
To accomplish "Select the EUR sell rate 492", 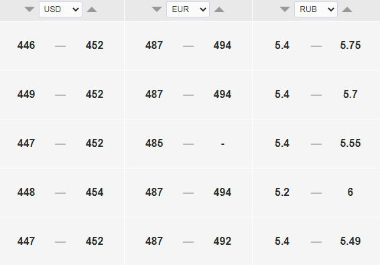I will [x=223, y=242].
